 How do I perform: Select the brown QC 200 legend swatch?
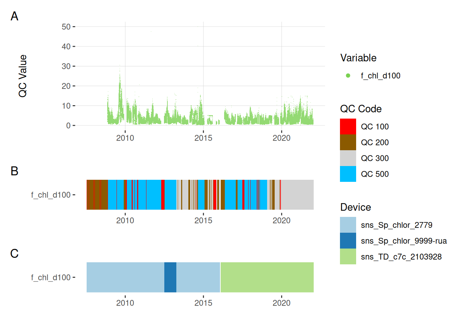348,142
